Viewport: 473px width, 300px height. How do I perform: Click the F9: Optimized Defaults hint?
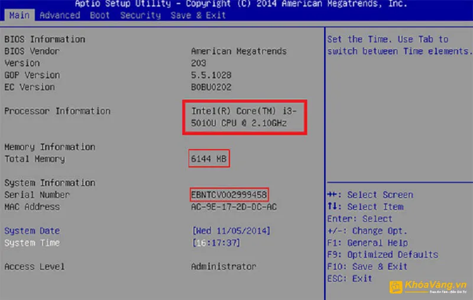tap(382, 254)
